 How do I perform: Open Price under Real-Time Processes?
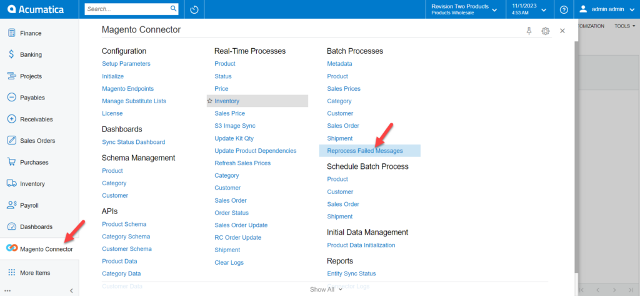tap(222, 89)
